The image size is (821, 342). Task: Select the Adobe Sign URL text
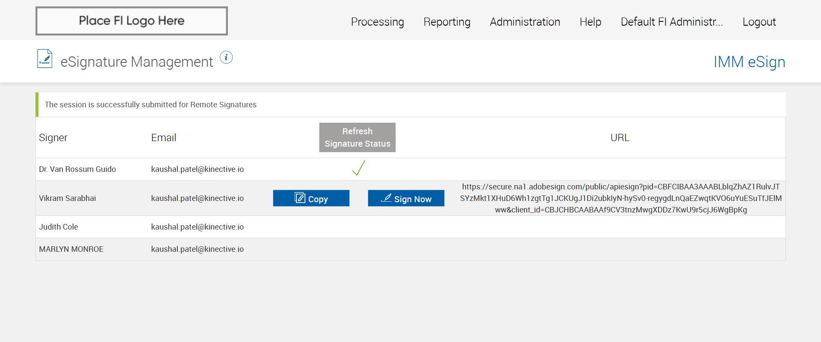[x=620, y=198]
